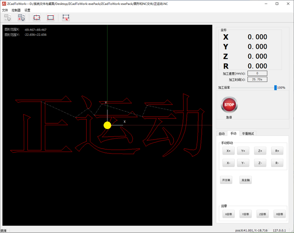Open the 控制器 menu
The image size is (294, 233).
16,10
